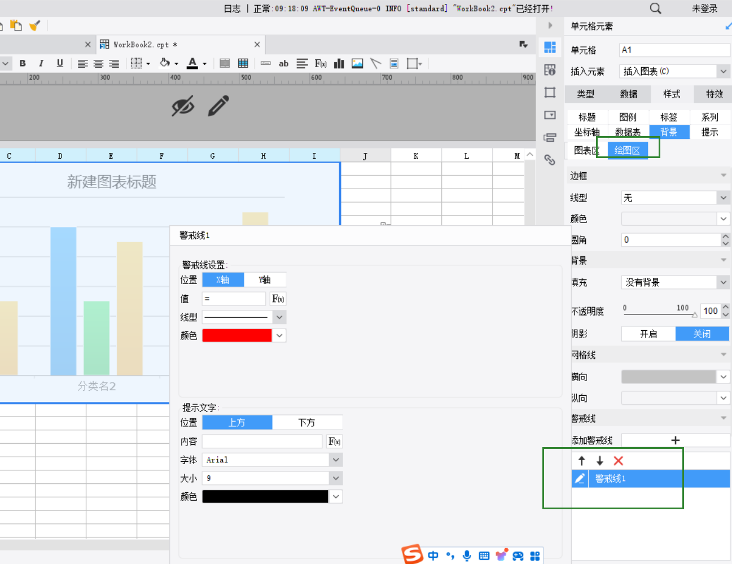
Task: Set hint text position to 下方
Action: [x=307, y=422]
